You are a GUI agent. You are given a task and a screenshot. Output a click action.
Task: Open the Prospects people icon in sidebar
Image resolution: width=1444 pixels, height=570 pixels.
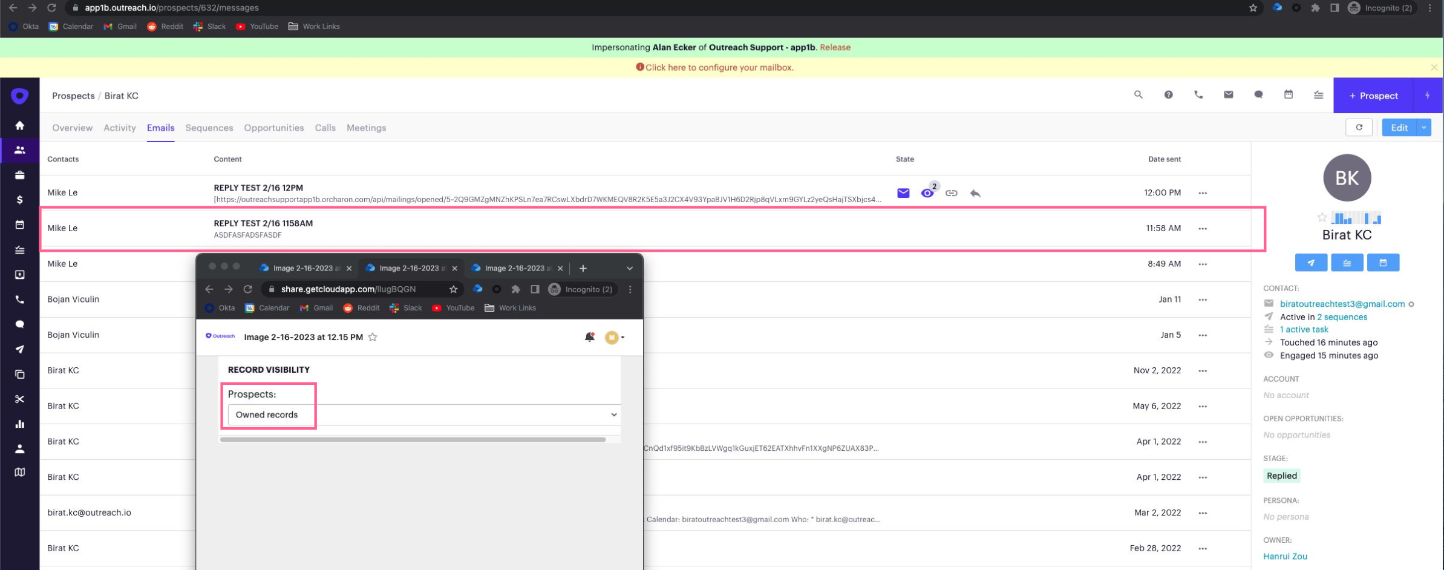click(x=19, y=150)
